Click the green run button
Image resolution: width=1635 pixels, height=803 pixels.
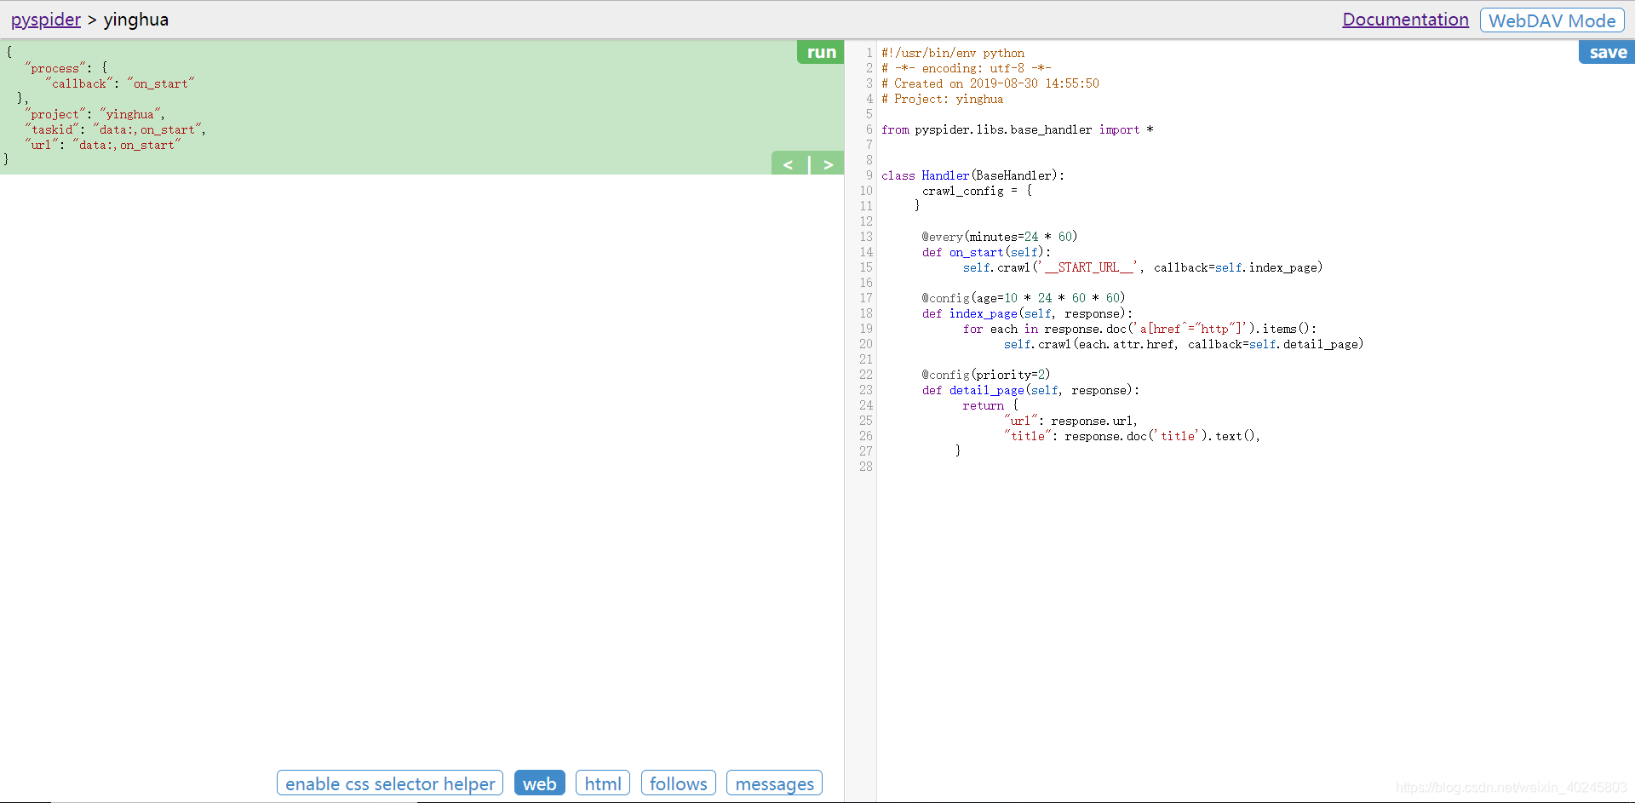[820, 52]
